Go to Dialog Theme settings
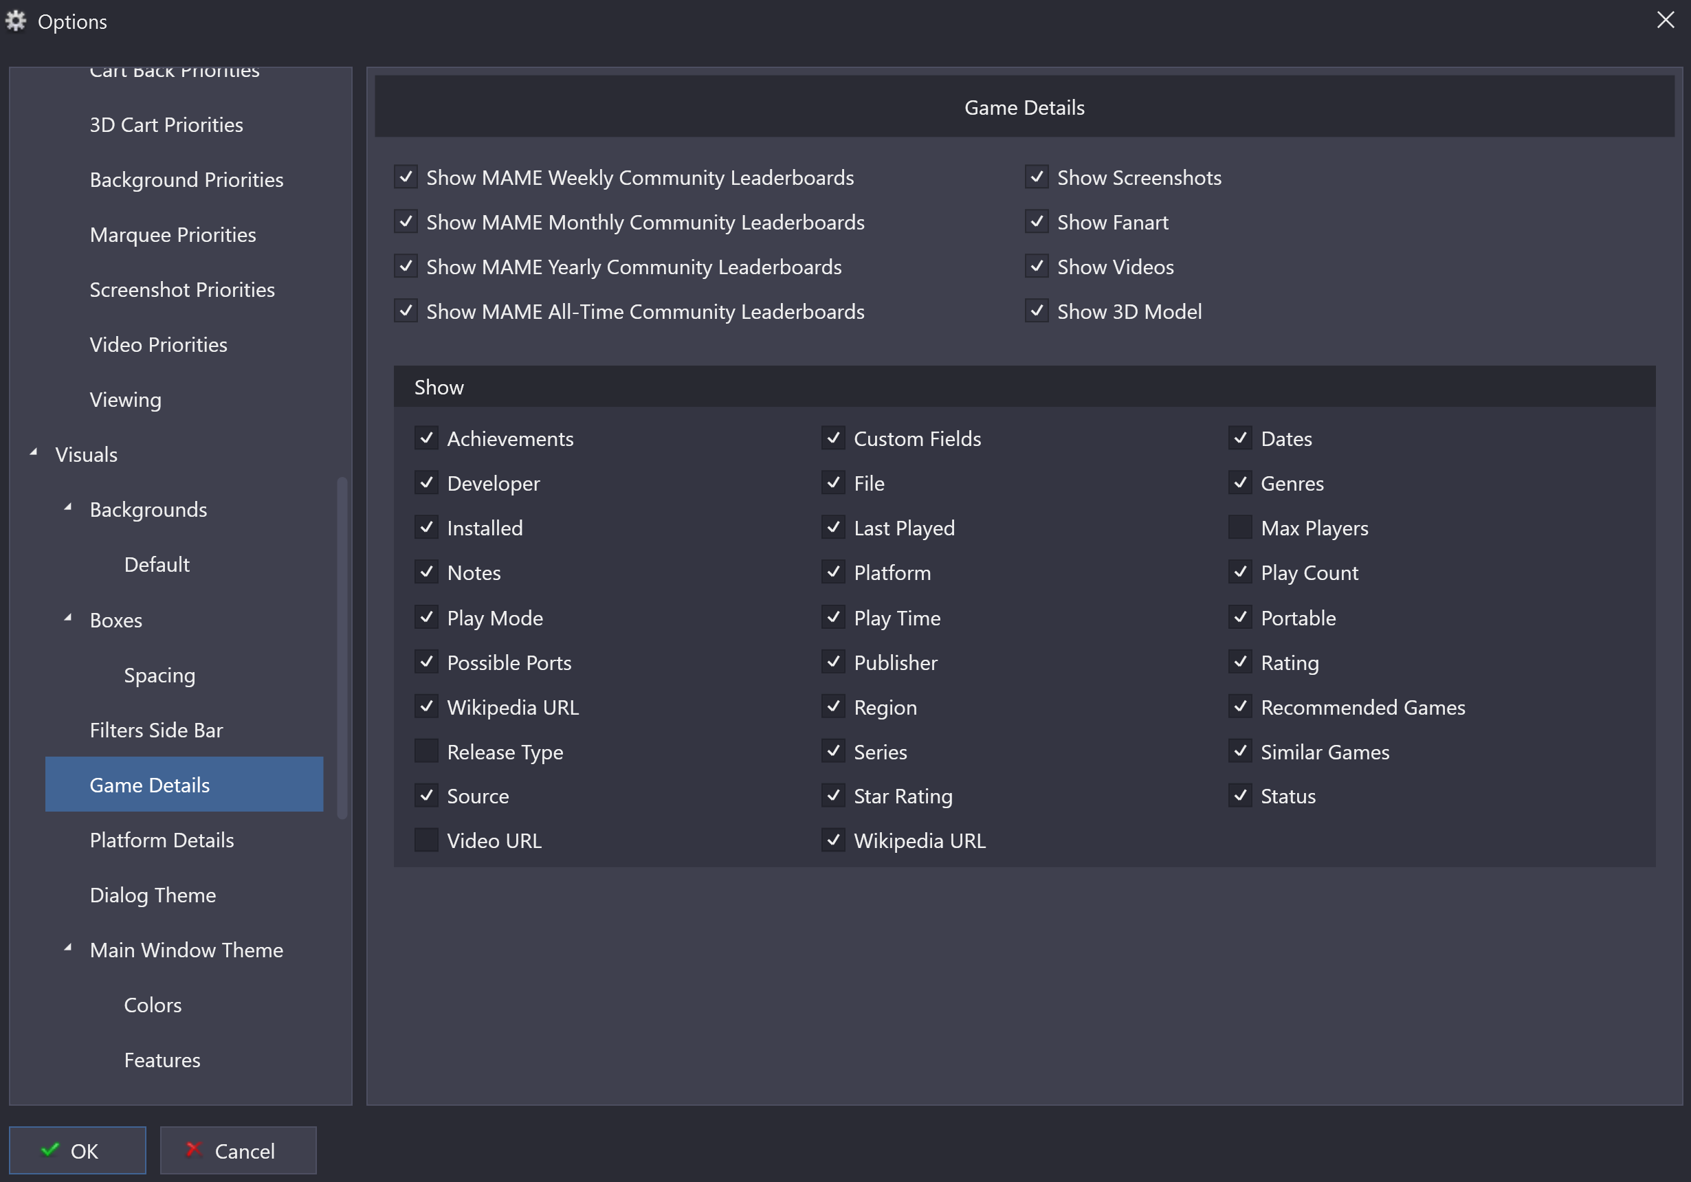 (153, 895)
